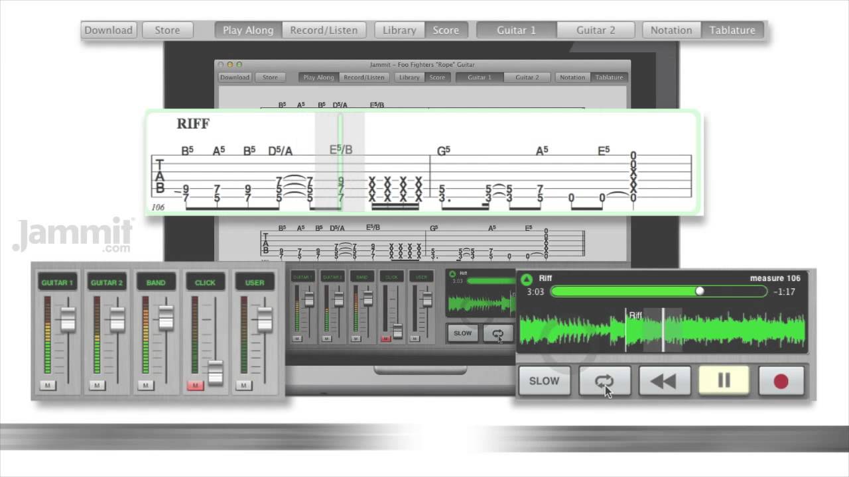The image size is (849, 477).
Task: Show Notation view in the large toolbar
Action: pyautogui.click(x=671, y=30)
